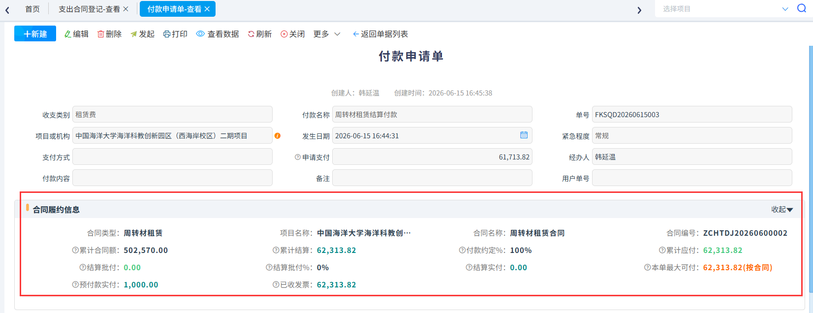Click the 新建 button
813x313 pixels.
[x=35, y=34]
